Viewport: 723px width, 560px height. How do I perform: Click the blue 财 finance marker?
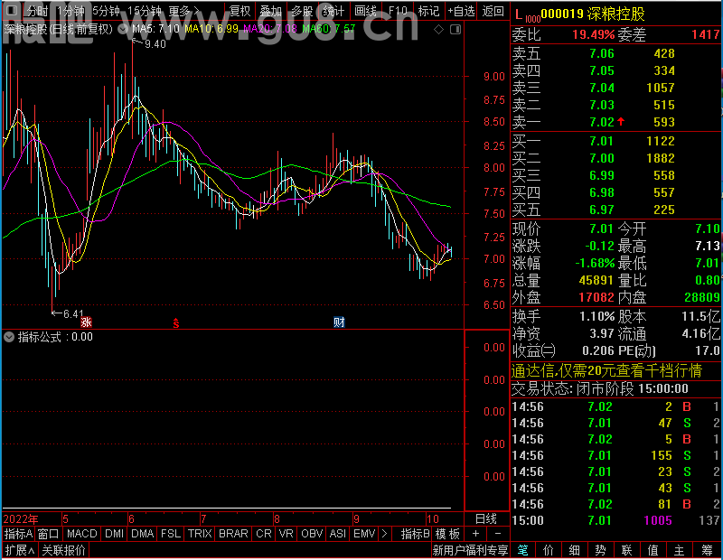pyautogui.click(x=339, y=322)
